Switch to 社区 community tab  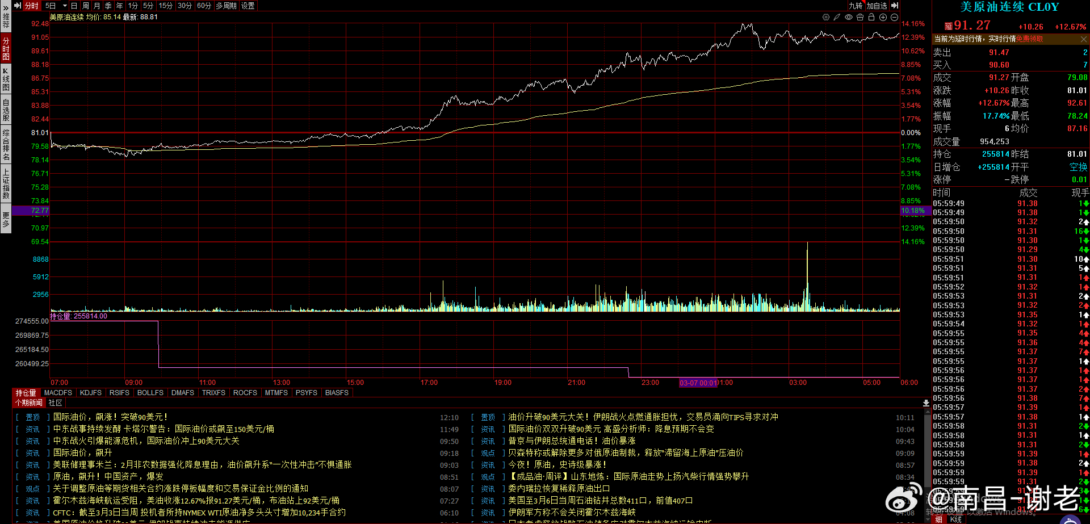coord(56,403)
